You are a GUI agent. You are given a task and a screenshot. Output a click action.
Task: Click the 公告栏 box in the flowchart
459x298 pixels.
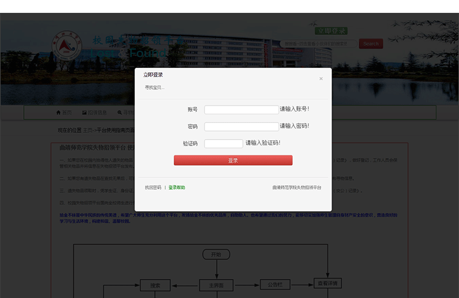coord(275,285)
